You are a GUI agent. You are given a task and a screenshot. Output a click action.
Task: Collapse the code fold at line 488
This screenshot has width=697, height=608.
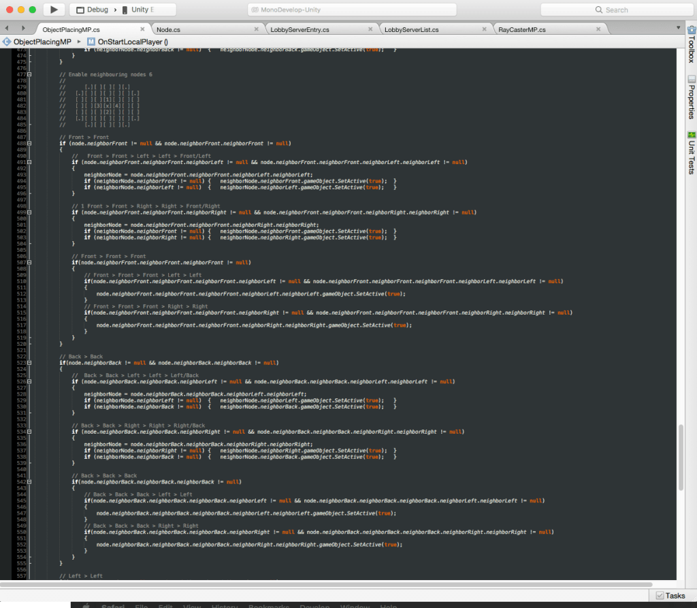click(x=29, y=144)
